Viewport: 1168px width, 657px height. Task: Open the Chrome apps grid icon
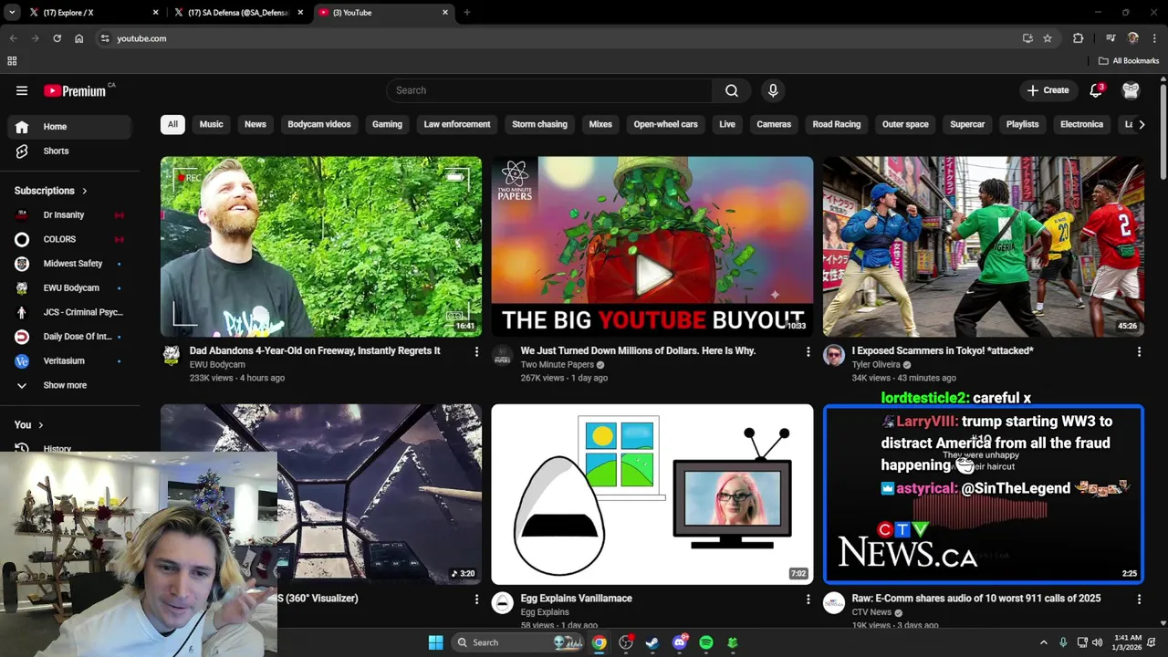coord(12,61)
